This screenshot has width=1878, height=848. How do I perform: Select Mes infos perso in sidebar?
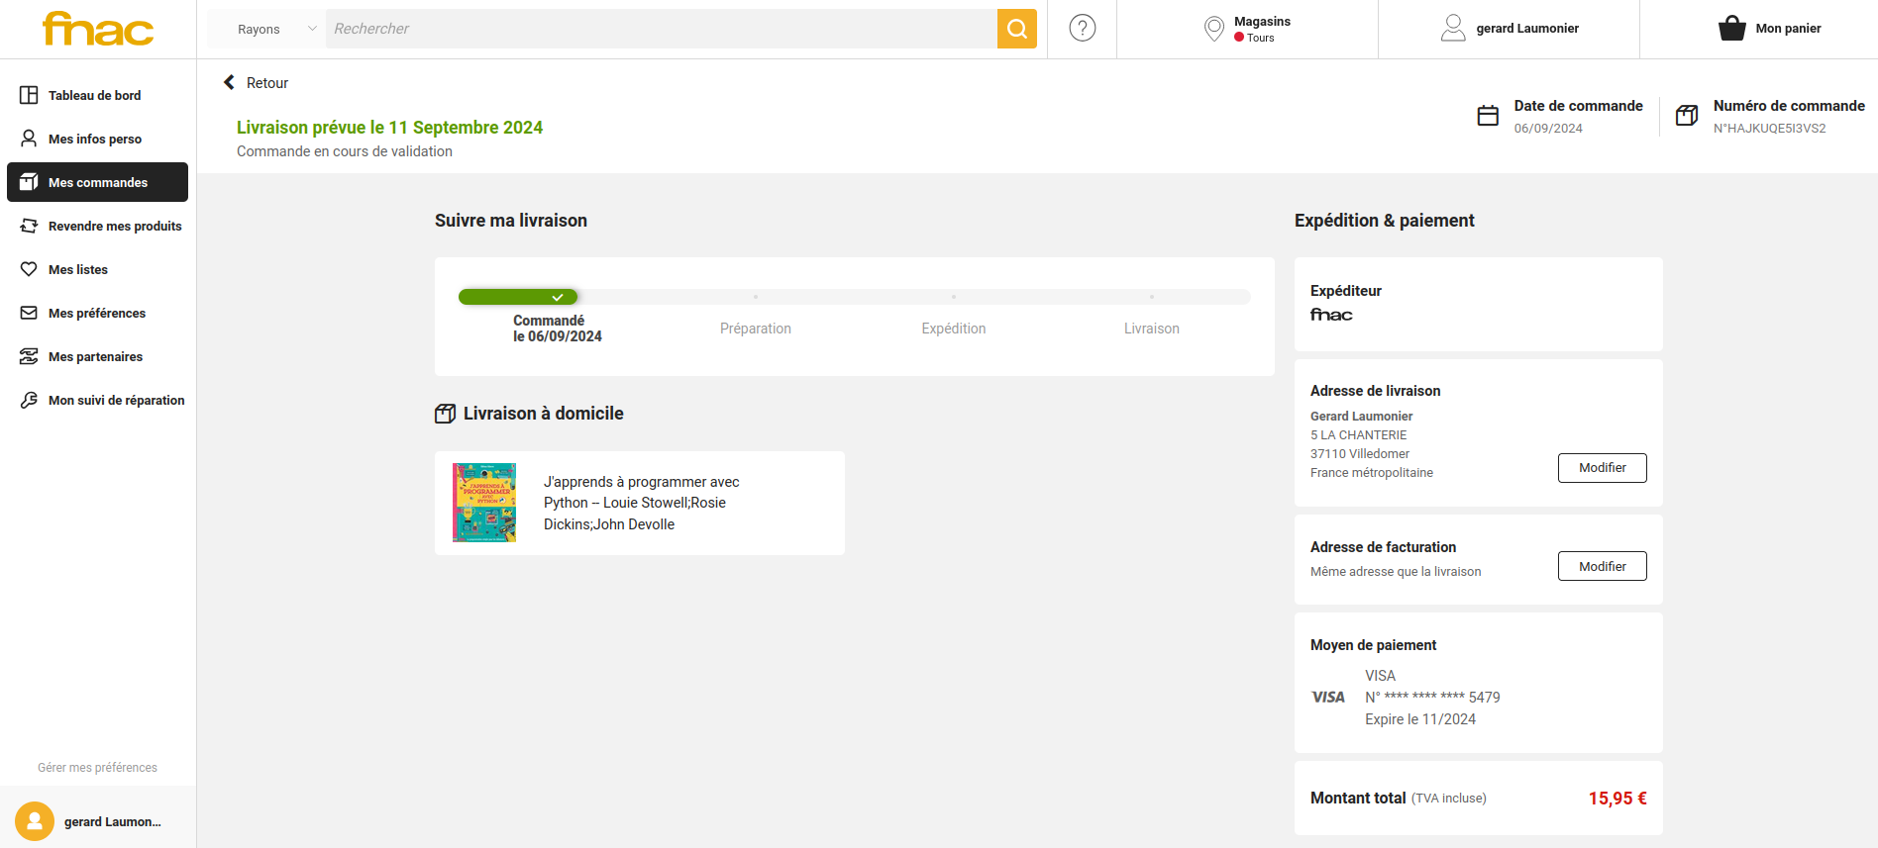(x=95, y=140)
